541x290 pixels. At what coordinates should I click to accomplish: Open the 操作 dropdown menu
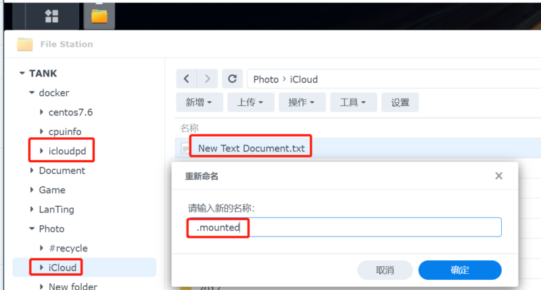pyautogui.click(x=302, y=102)
